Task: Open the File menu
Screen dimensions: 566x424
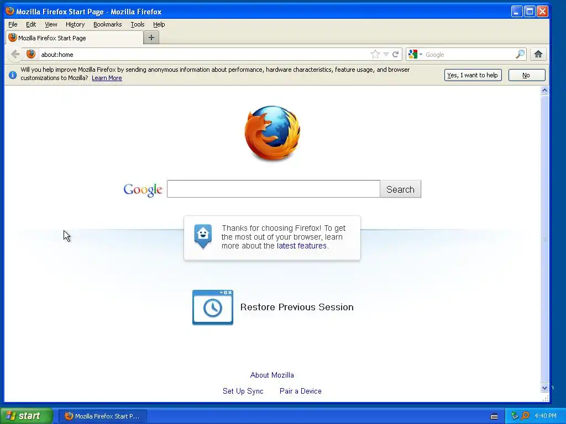Action: 13,24
